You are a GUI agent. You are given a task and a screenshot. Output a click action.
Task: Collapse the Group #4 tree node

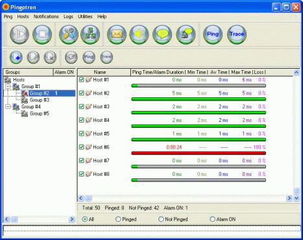[8, 106]
